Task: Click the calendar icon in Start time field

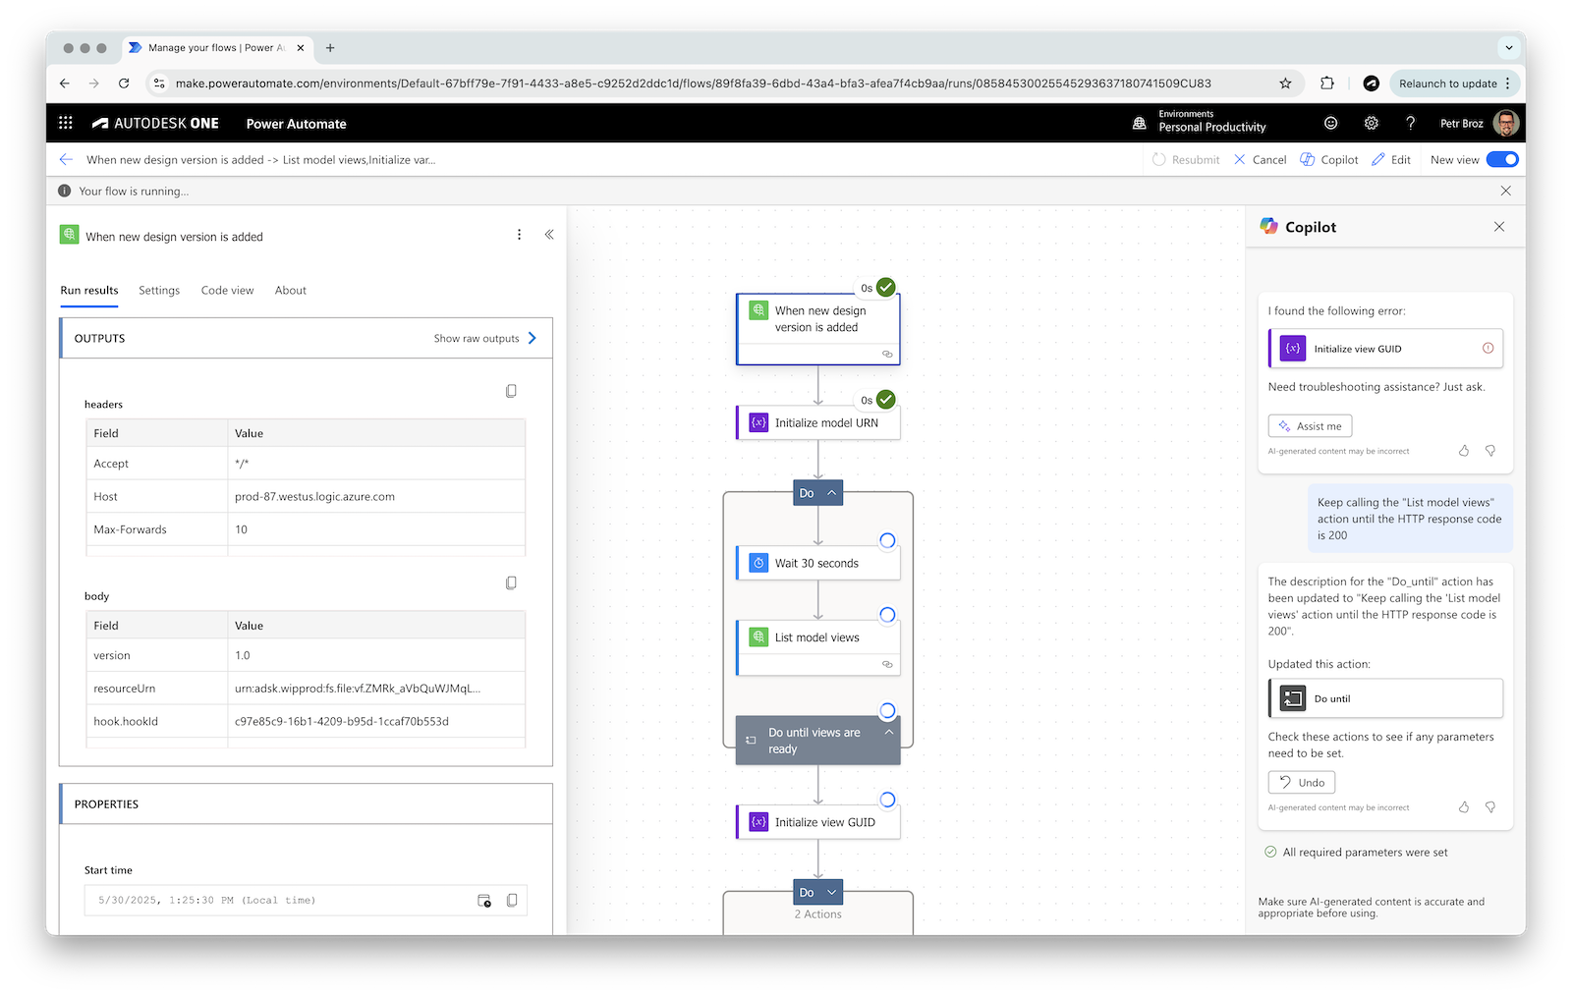Action: pos(483,900)
